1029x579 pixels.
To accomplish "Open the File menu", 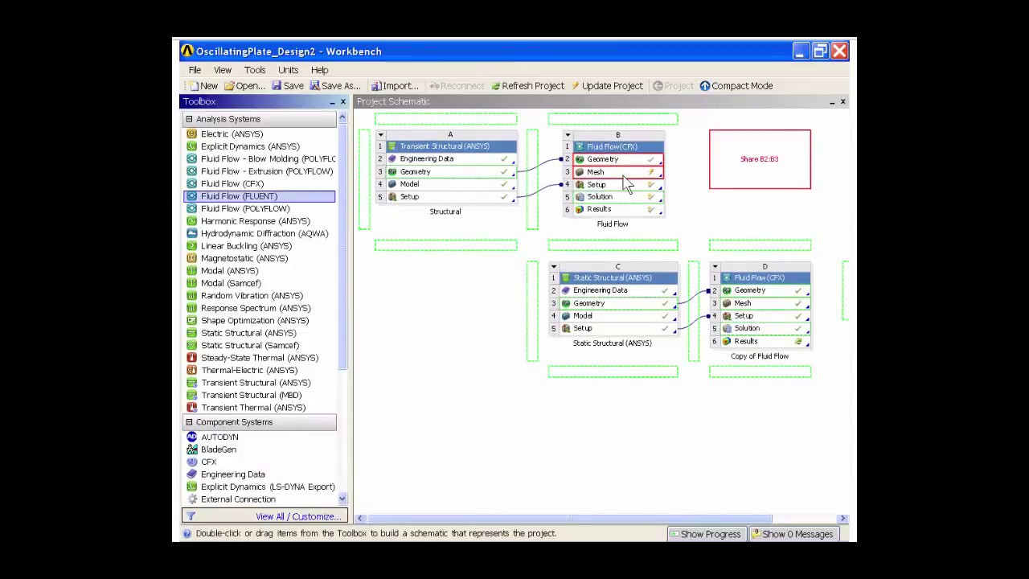I will (x=195, y=70).
